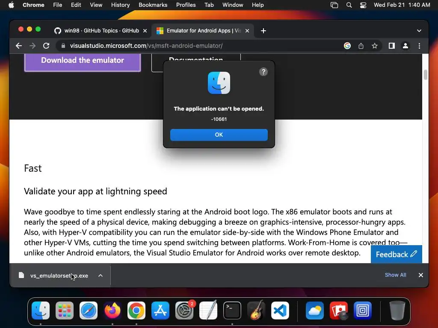Open Terminal from the Dock
This screenshot has width=438, height=328.
point(232,310)
